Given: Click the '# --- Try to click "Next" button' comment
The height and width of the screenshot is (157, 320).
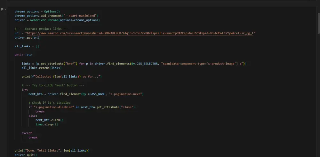Looking at the screenshot, I should tap(53, 85).
